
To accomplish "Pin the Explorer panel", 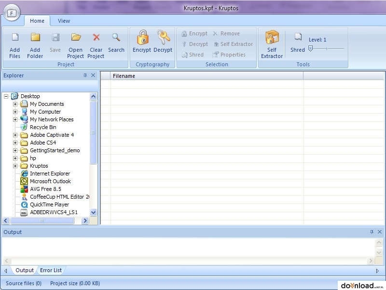I will point(85,75).
